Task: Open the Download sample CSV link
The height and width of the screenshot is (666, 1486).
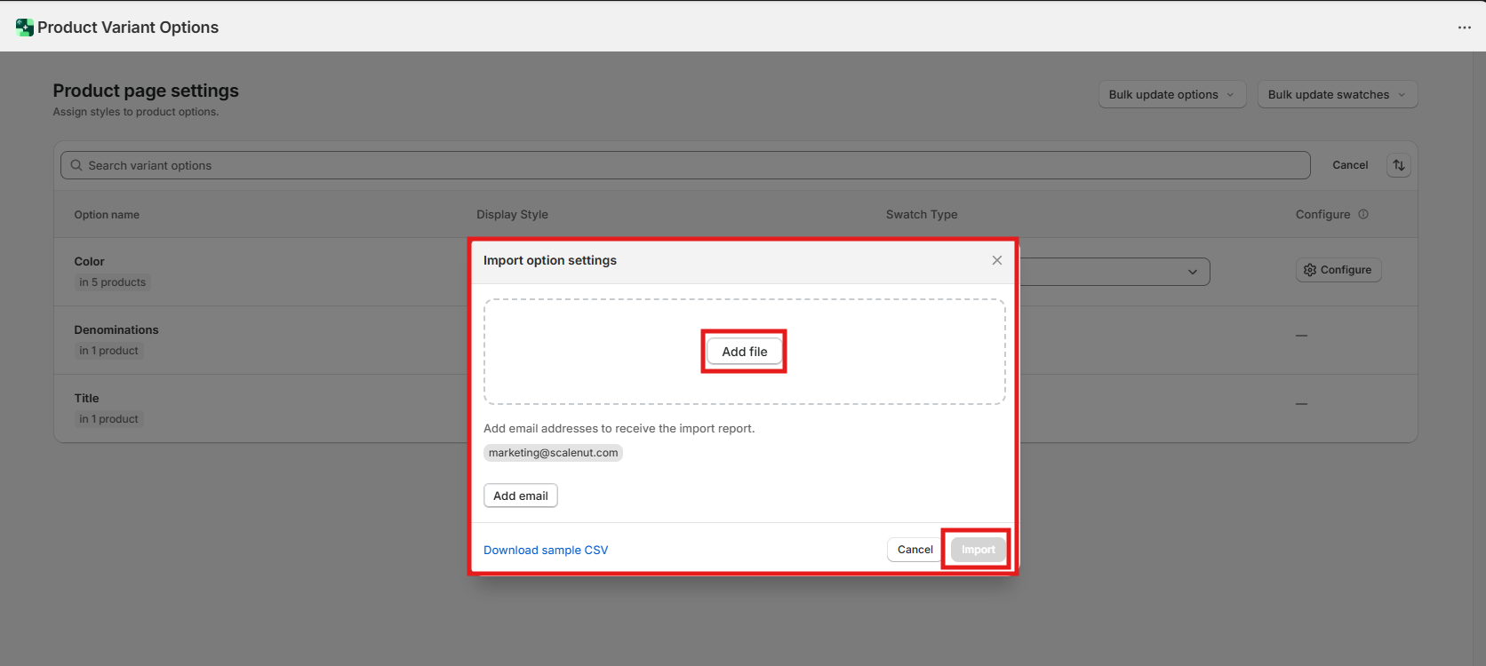Action: tap(546, 551)
